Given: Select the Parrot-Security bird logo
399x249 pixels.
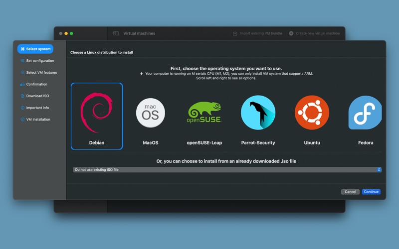Looking at the screenshot, I should tap(258, 113).
